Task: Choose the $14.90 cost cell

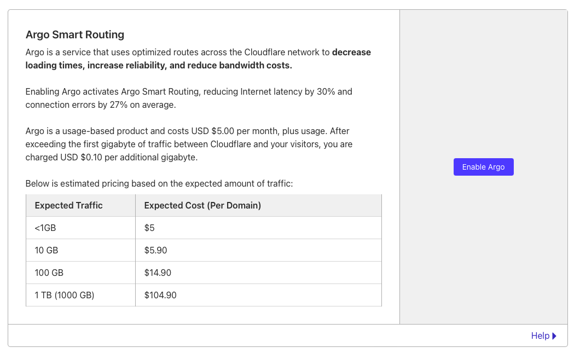Action: [x=158, y=273]
